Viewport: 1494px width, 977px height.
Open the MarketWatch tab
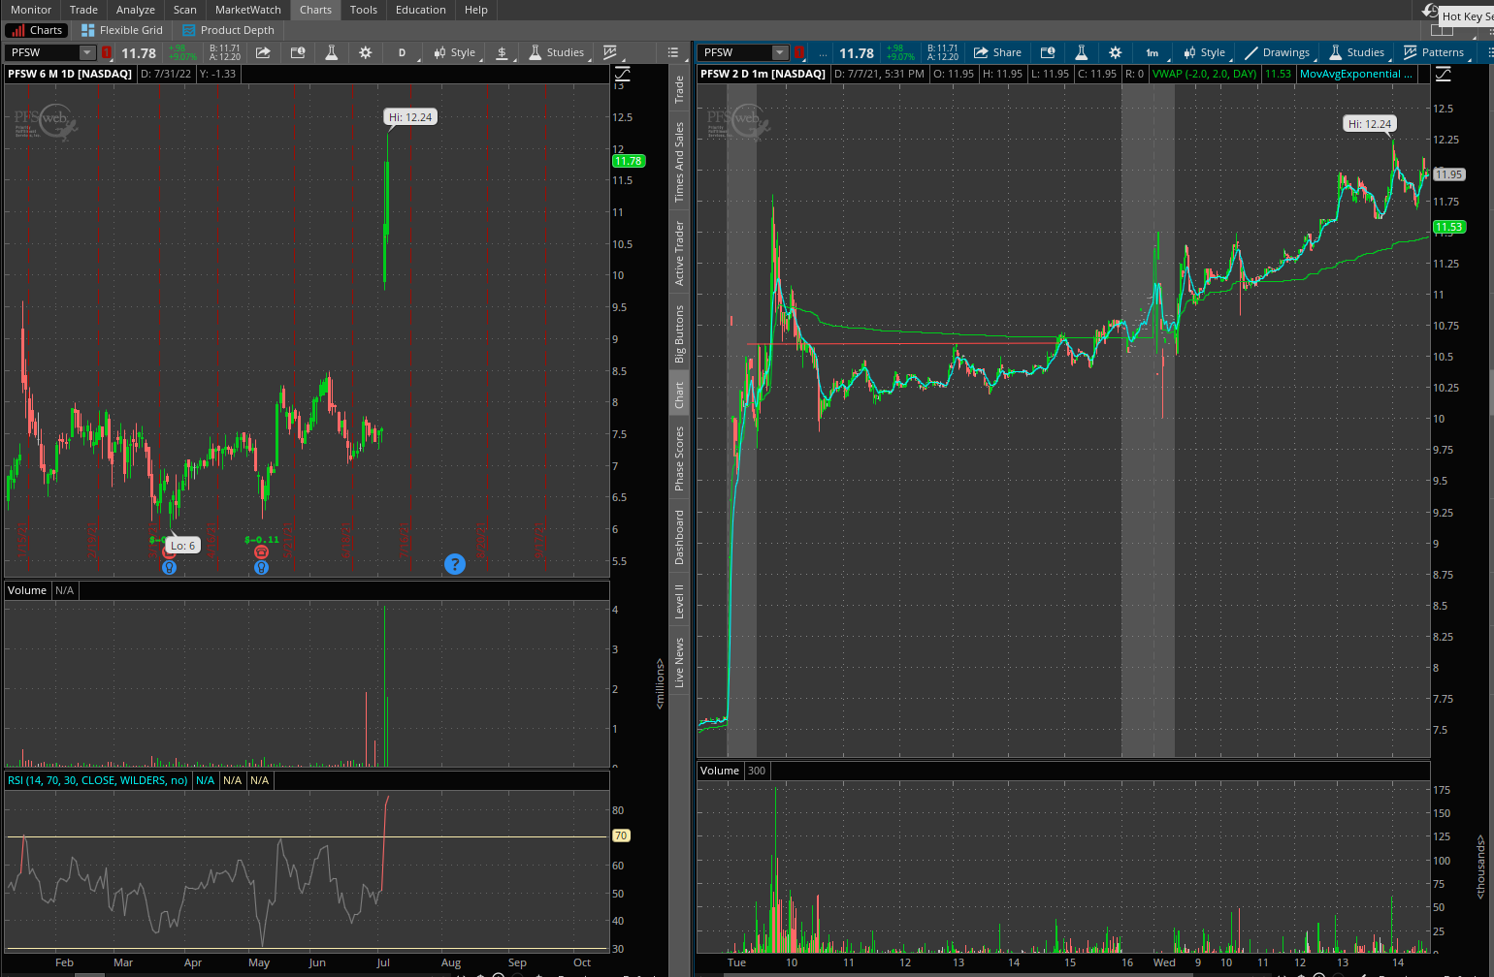[x=248, y=10]
